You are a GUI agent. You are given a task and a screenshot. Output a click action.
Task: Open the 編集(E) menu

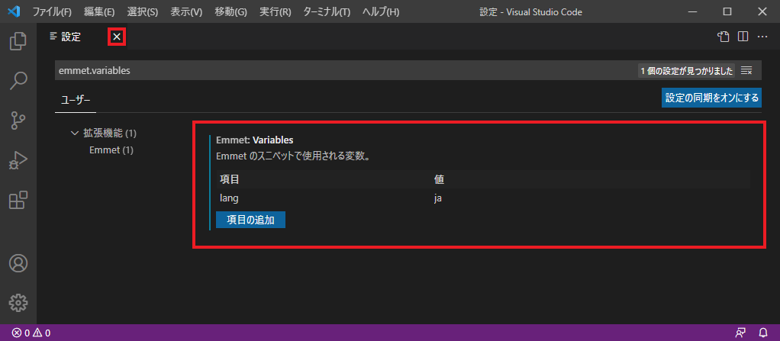pyautogui.click(x=99, y=12)
